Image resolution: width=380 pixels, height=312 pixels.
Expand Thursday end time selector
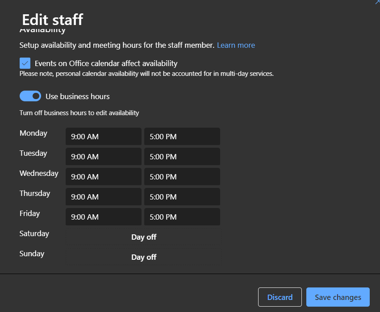pos(182,197)
